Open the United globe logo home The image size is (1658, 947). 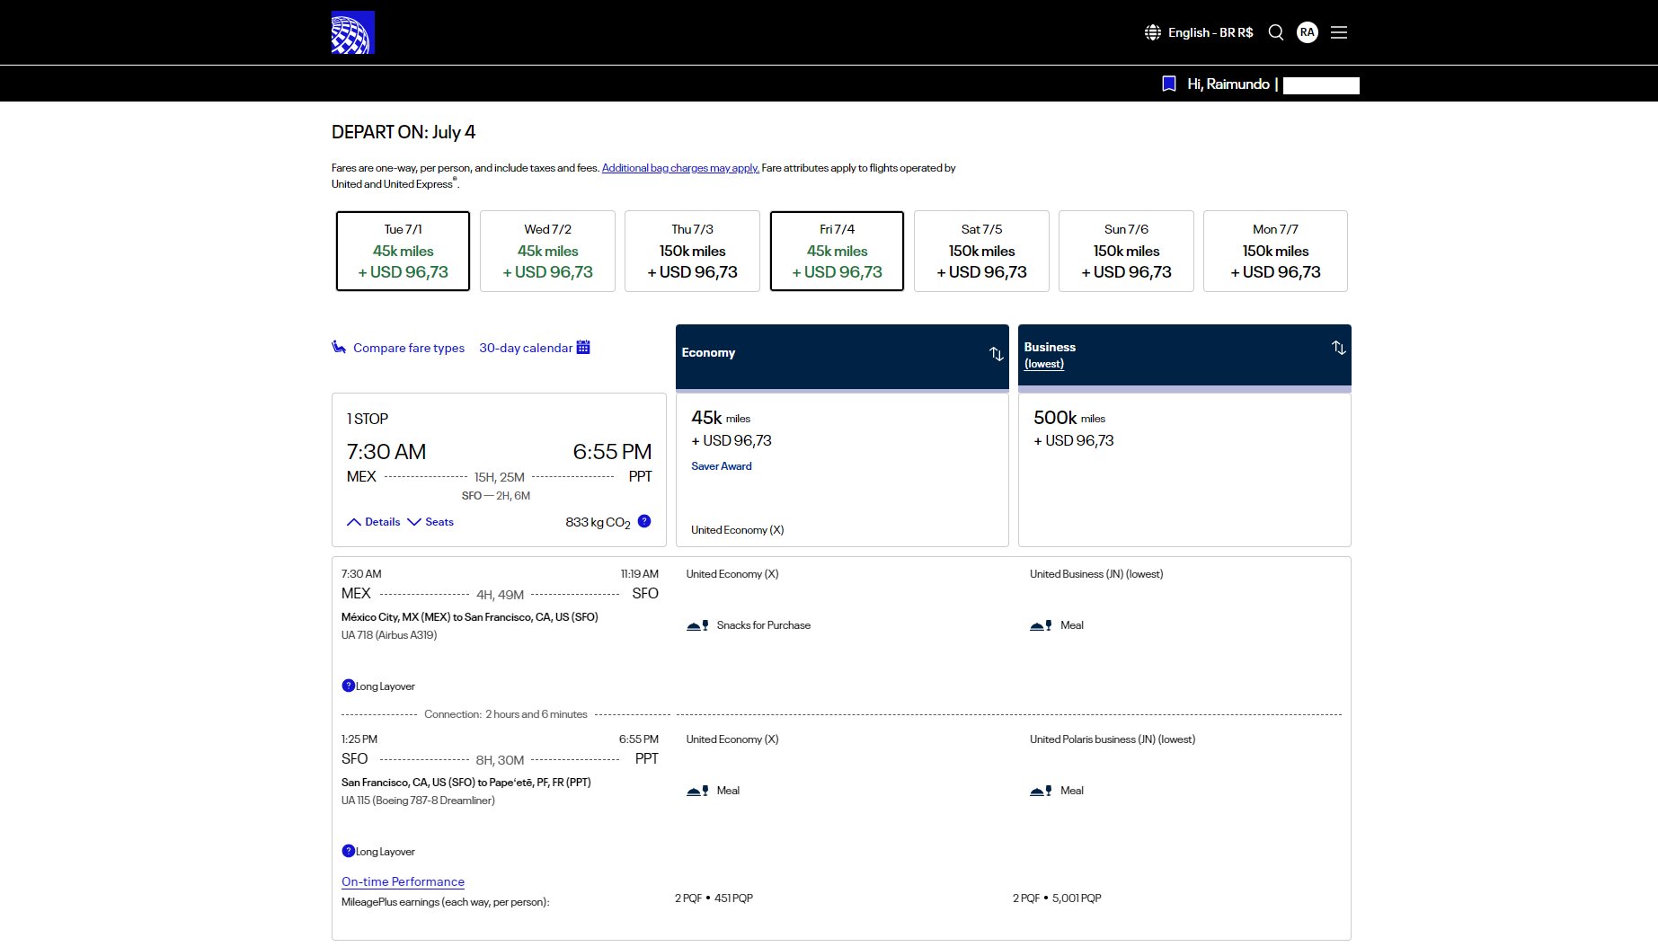(x=352, y=32)
